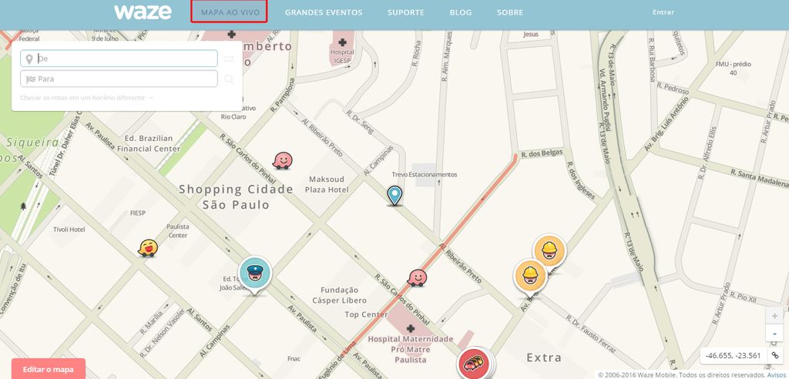
Task: Click the R. dos Belgas street label
Action: [542, 153]
